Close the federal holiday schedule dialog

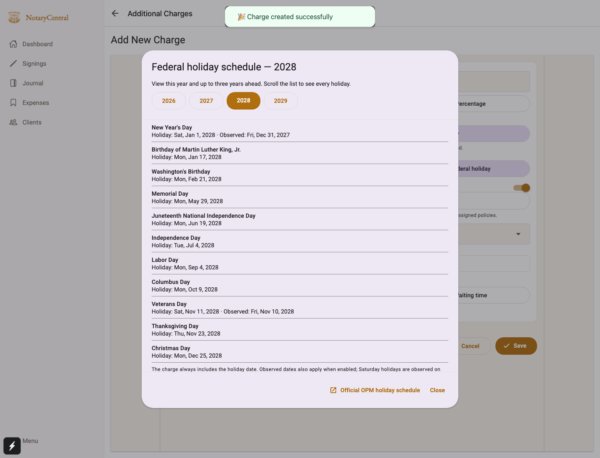tap(437, 390)
